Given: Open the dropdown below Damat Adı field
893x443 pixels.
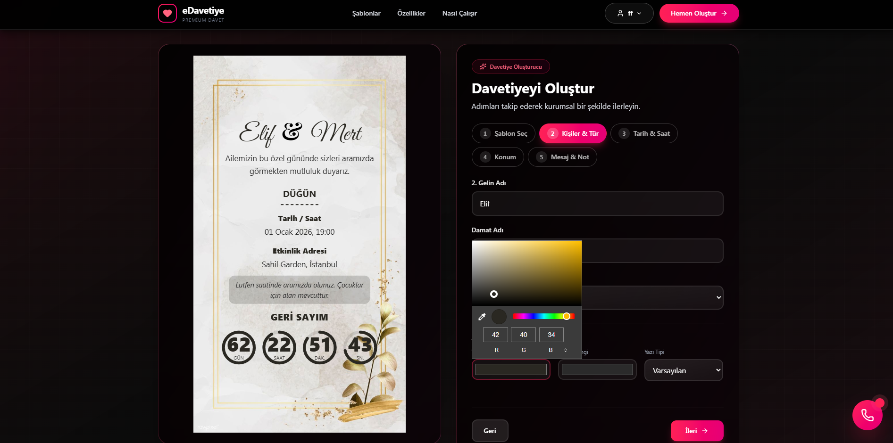Looking at the screenshot, I should tap(652, 297).
